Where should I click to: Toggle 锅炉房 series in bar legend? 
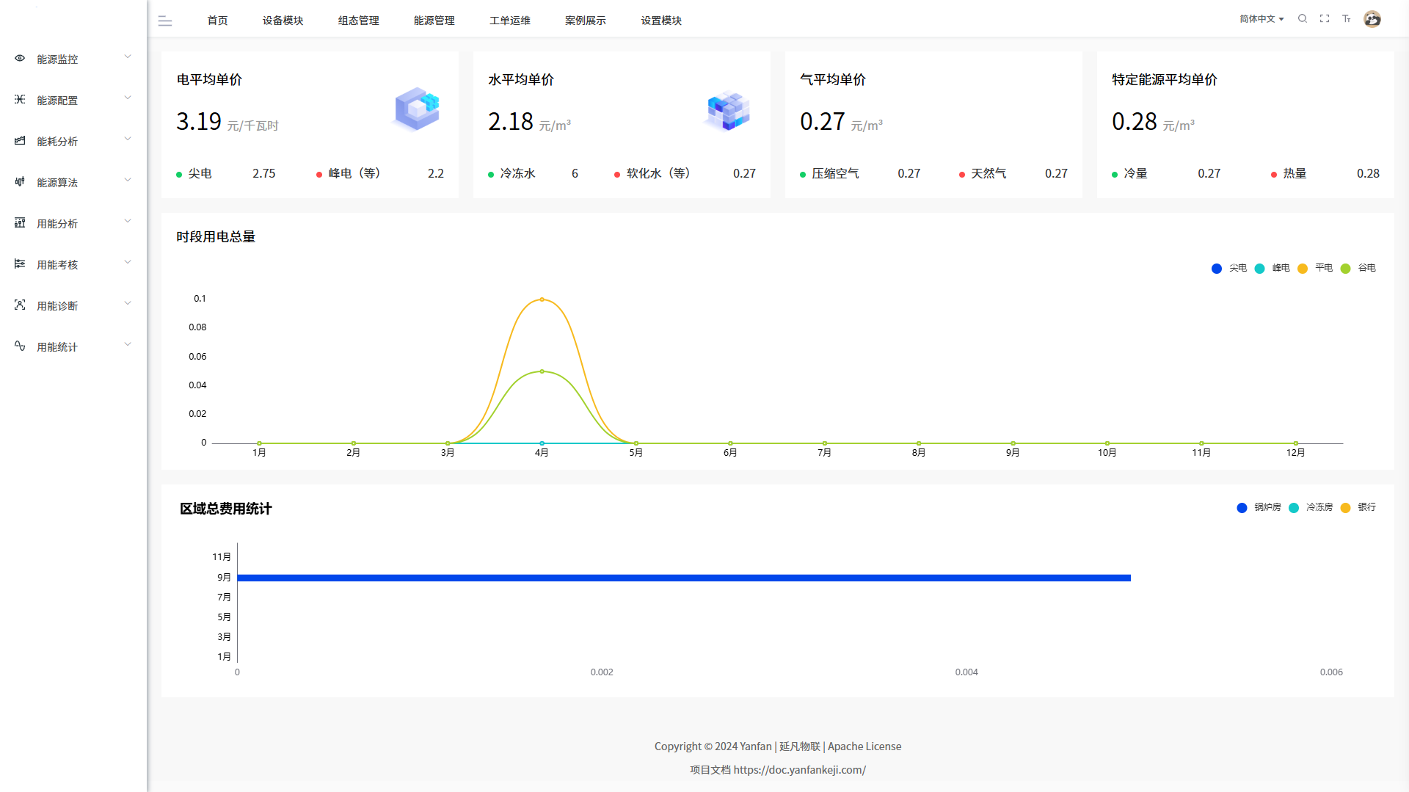point(1259,508)
